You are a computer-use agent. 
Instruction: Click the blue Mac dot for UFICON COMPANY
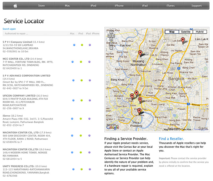[x=73, y=100]
